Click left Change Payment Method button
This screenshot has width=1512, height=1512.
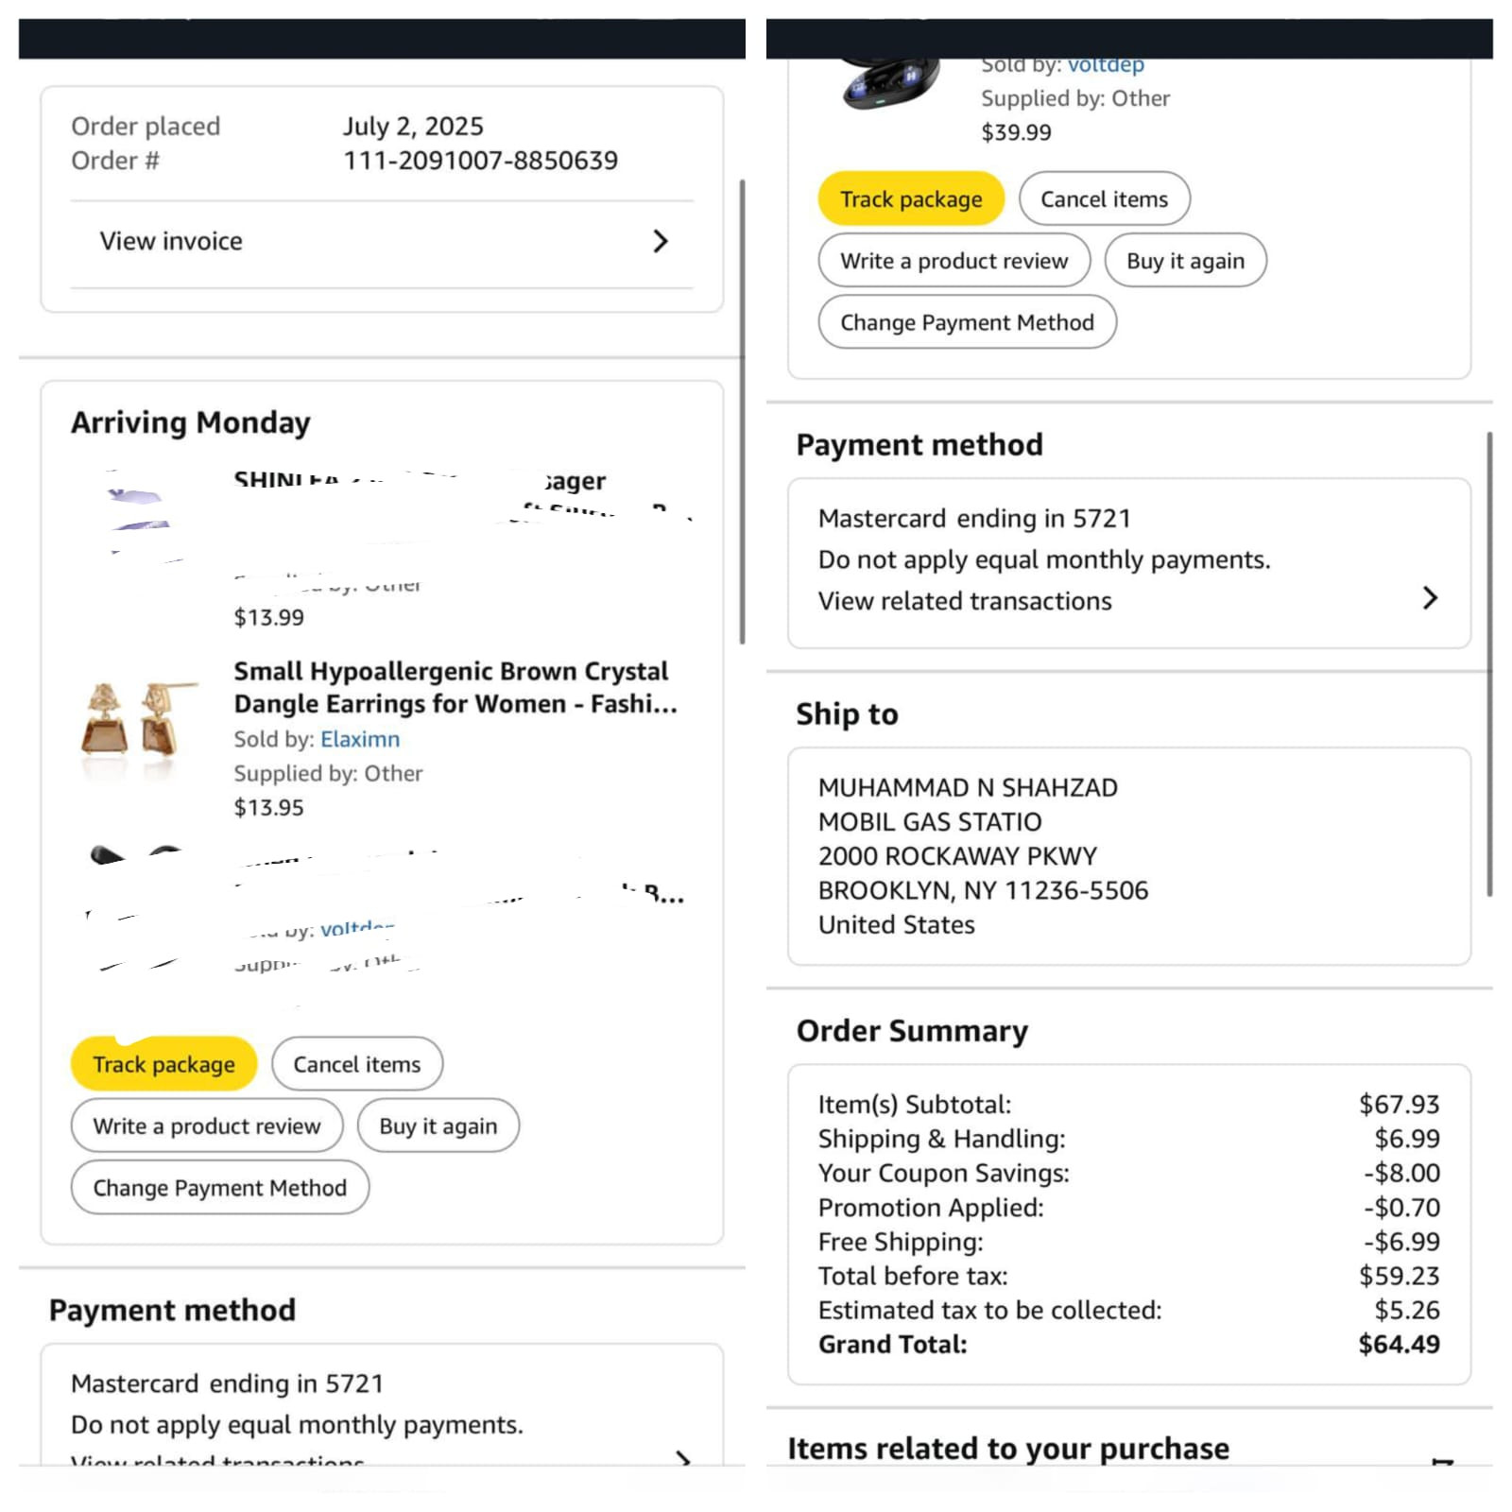(220, 1188)
